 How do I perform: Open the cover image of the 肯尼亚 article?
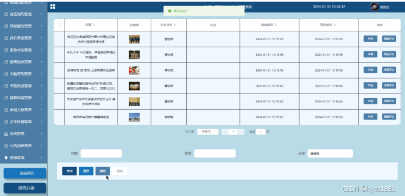pos(134,39)
